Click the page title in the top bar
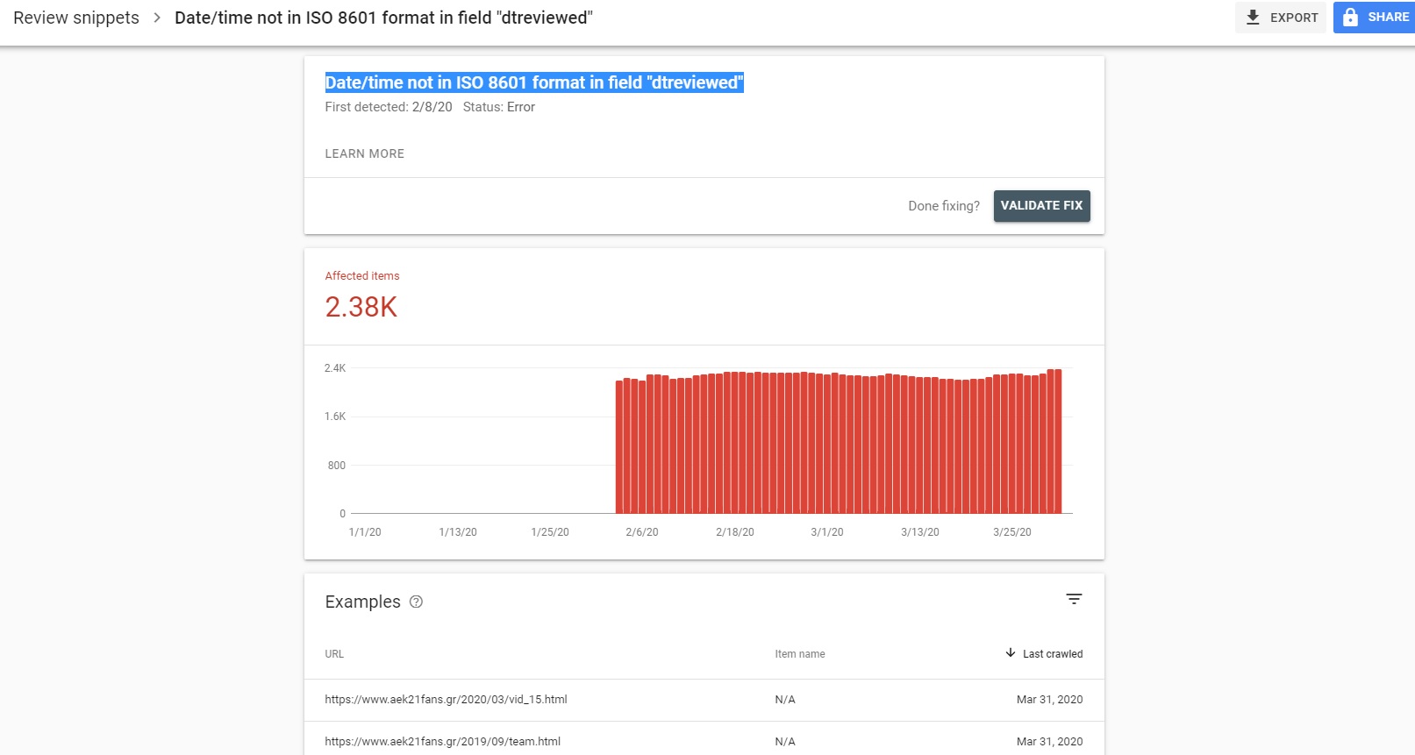The width and height of the screenshot is (1415, 755). click(x=383, y=18)
